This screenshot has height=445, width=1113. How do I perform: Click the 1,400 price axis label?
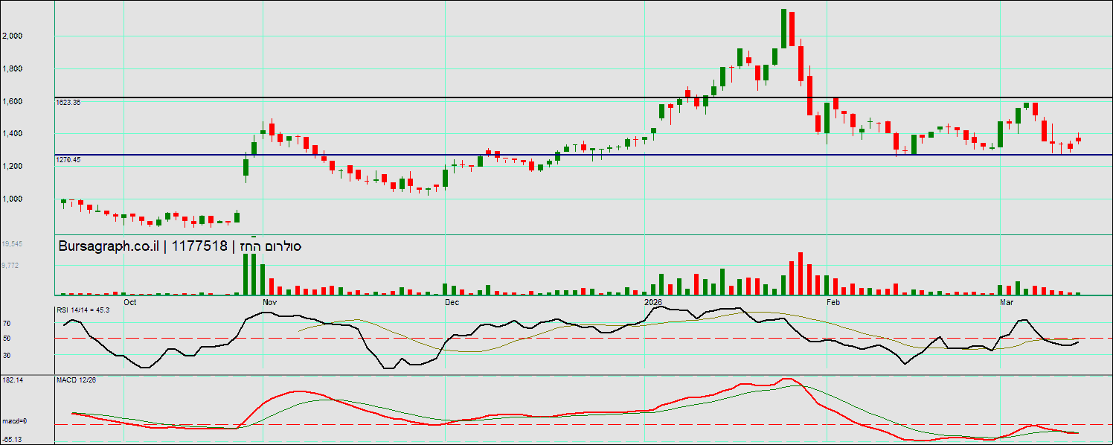13,134
